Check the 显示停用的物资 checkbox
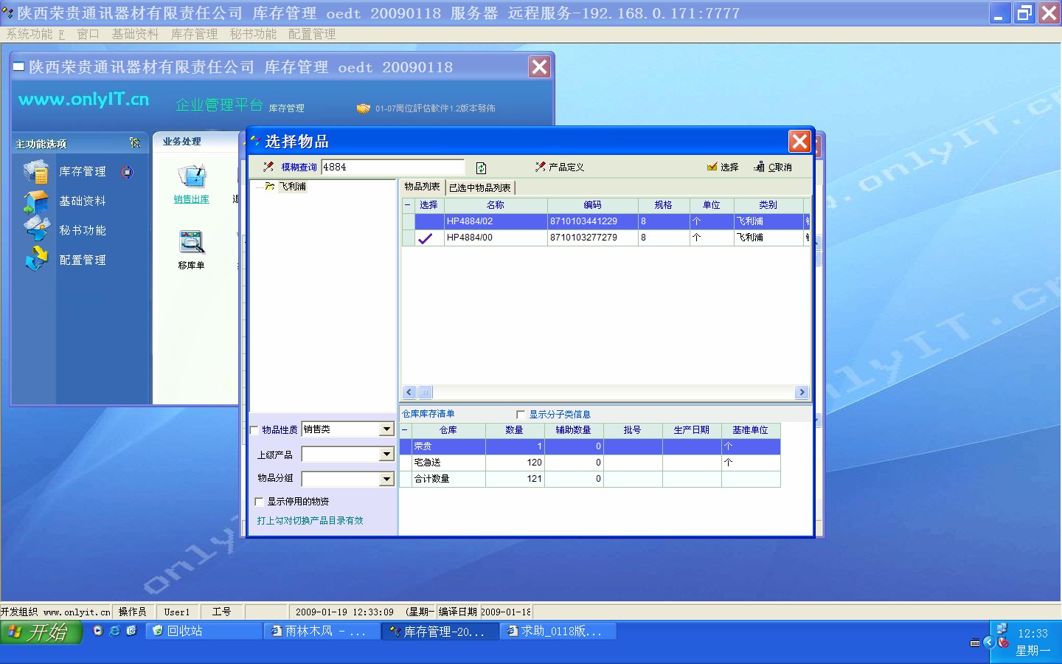 259,502
